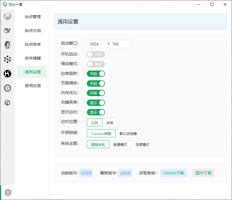Enable the 开机启动 switch
Viewport: 232px width, 200px height.
96,54
